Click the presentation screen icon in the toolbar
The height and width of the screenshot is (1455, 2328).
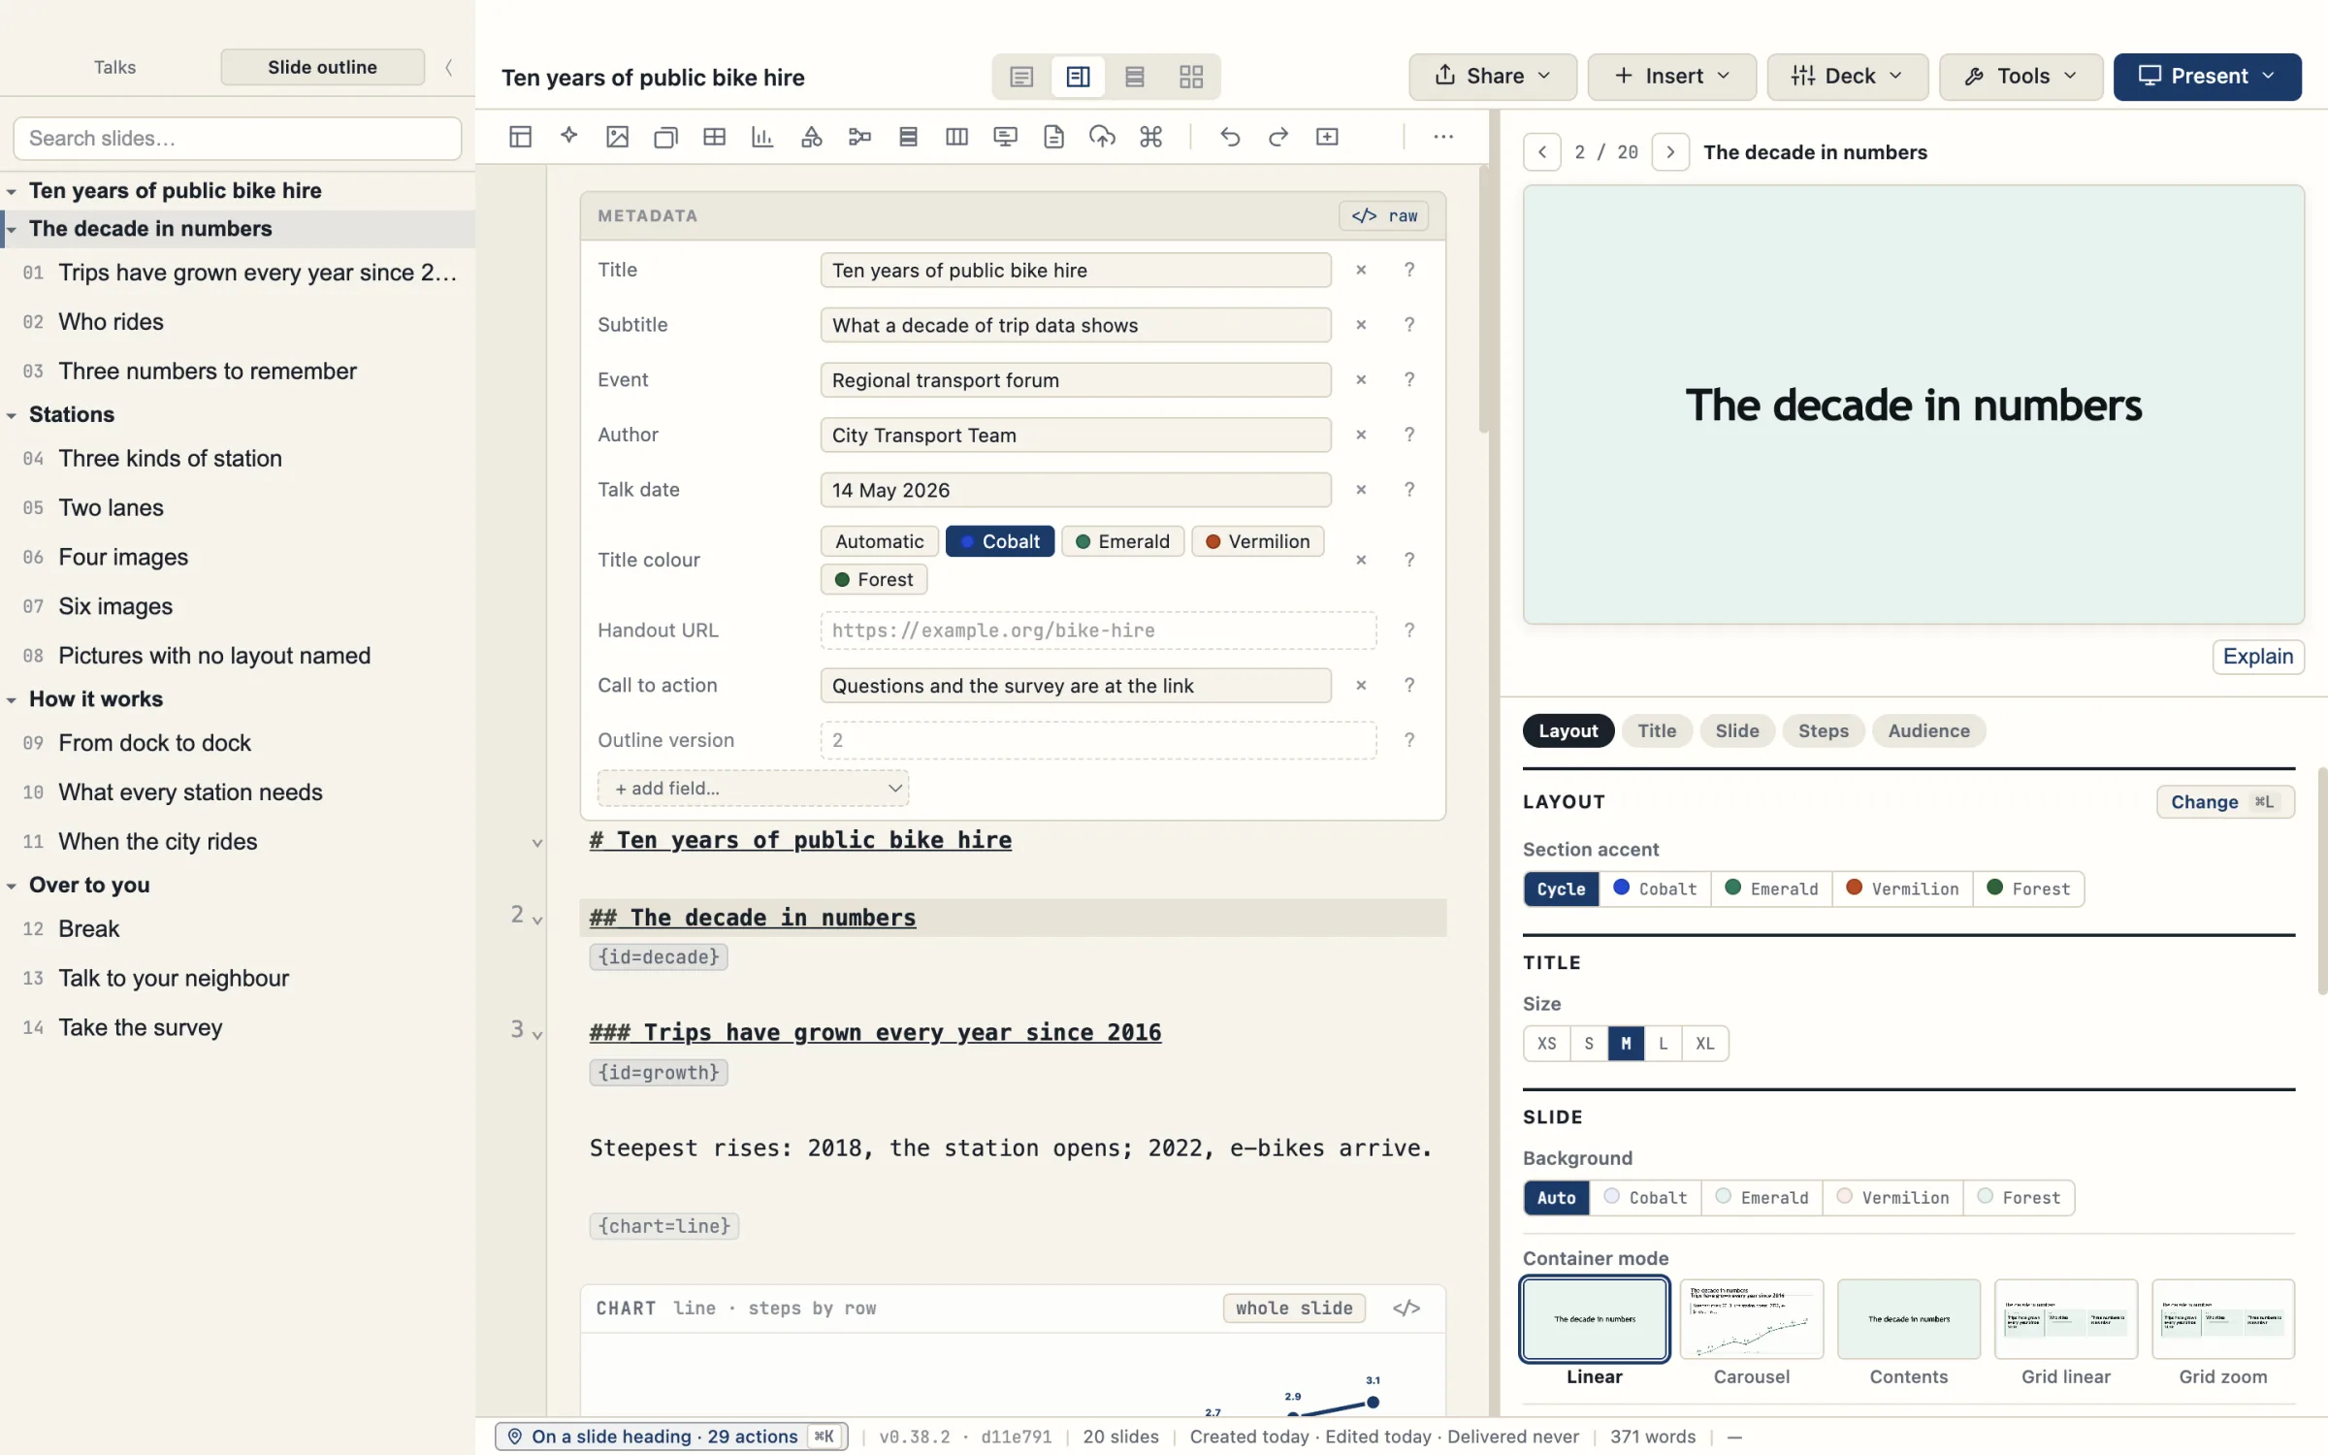[1005, 137]
